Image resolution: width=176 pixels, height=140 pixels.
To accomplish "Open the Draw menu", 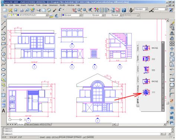I will [x=45, y=5].
